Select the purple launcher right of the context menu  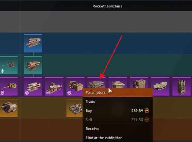point(118,83)
